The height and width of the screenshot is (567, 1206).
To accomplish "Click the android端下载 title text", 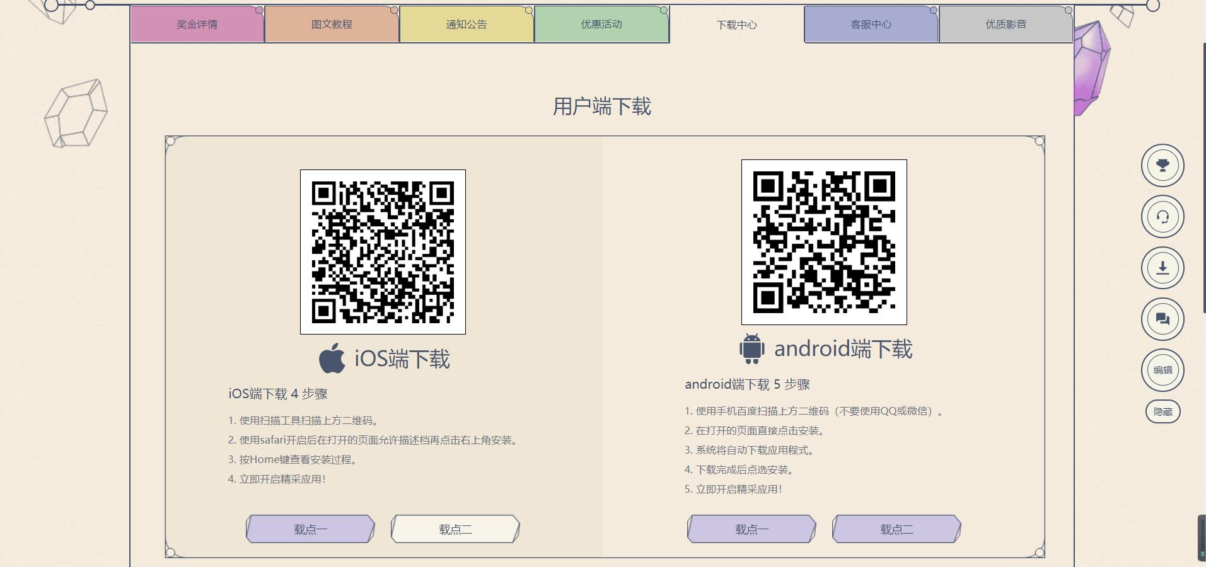I will coord(843,349).
